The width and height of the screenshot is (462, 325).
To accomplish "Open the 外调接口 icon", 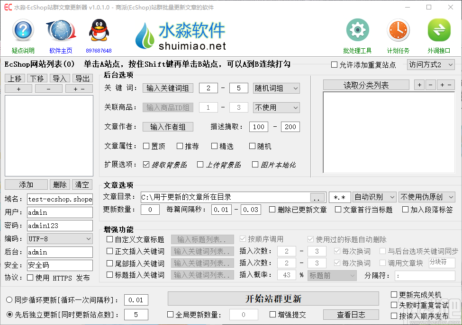I will (439, 29).
